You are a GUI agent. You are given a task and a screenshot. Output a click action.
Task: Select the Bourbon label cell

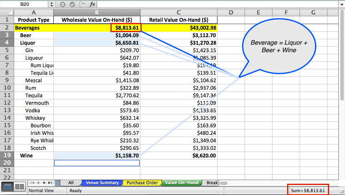click(x=34, y=125)
